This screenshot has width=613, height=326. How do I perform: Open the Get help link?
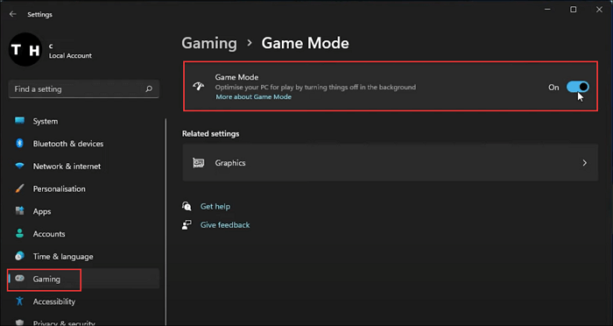215,207
